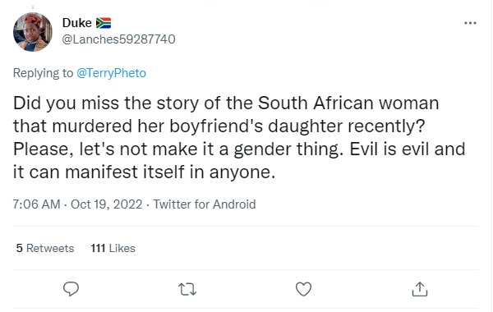Reply to Duke's tweet via speech bubble icon

click(x=71, y=289)
